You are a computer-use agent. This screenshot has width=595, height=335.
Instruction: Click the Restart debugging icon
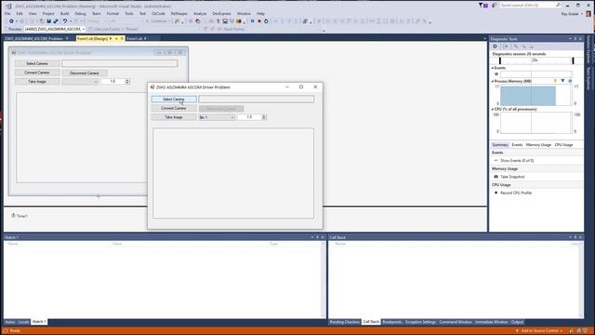tap(266, 21)
